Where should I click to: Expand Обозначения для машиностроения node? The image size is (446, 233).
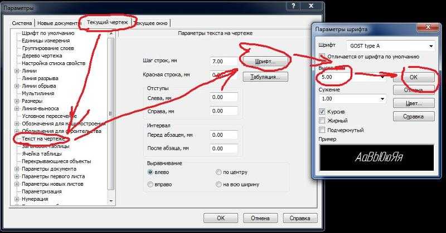coord(17,124)
